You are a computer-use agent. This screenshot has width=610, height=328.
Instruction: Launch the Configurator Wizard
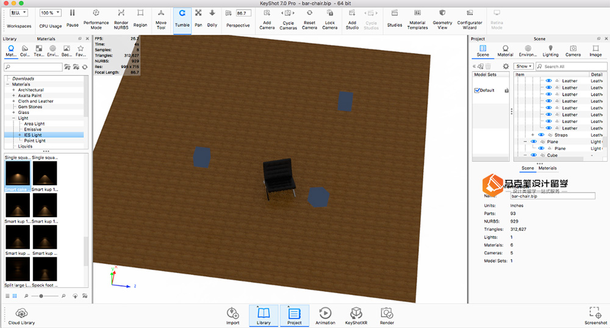(x=470, y=19)
